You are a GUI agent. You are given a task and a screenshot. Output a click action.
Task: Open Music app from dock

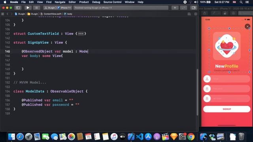pyautogui.click(x=114, y=137)
